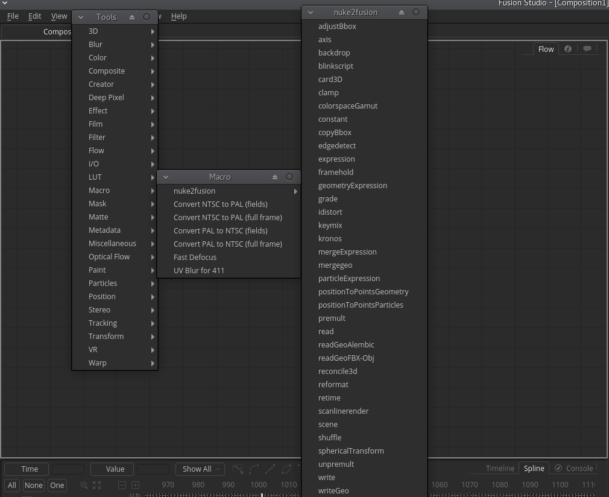The width and height of the screenshot is (609, 497).
Task: Open the Tracking tools category
Action: [115, 323]
